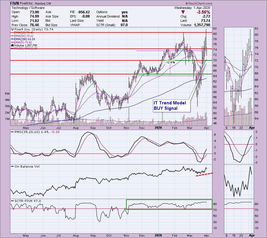Screen dimensions: 267x238
Task: Click the PMO(35,20,10) 1.45 indicator label
Action: [32, 132]
